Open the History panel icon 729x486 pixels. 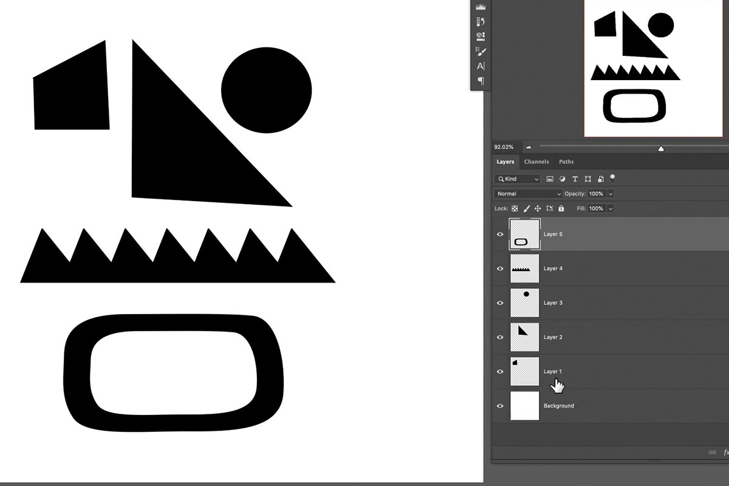pyautogui.click(x=481, y=22)
